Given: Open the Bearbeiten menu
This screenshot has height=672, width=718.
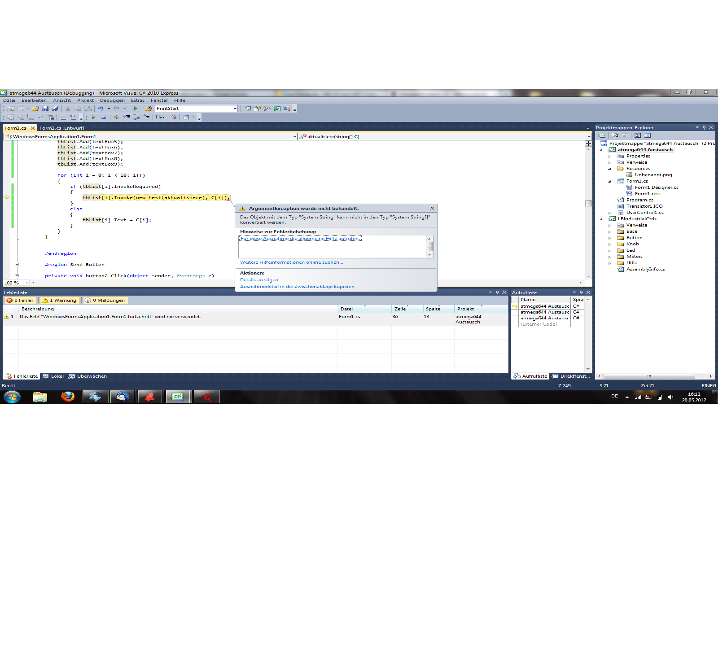Looking at the screenshot, I should pyautogui.click(x=34, y=100).
